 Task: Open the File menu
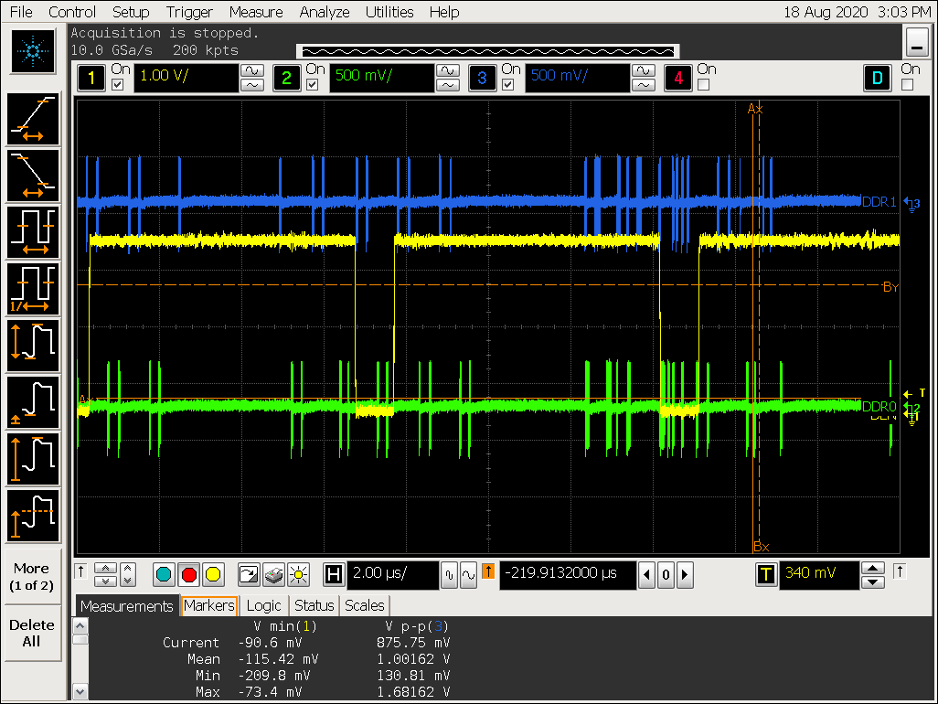pos(22,12)
